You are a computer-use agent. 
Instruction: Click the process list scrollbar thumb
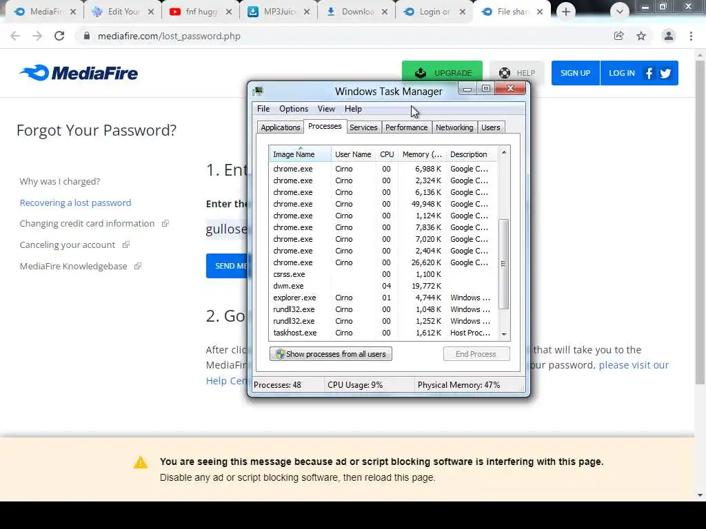[504, 264]
